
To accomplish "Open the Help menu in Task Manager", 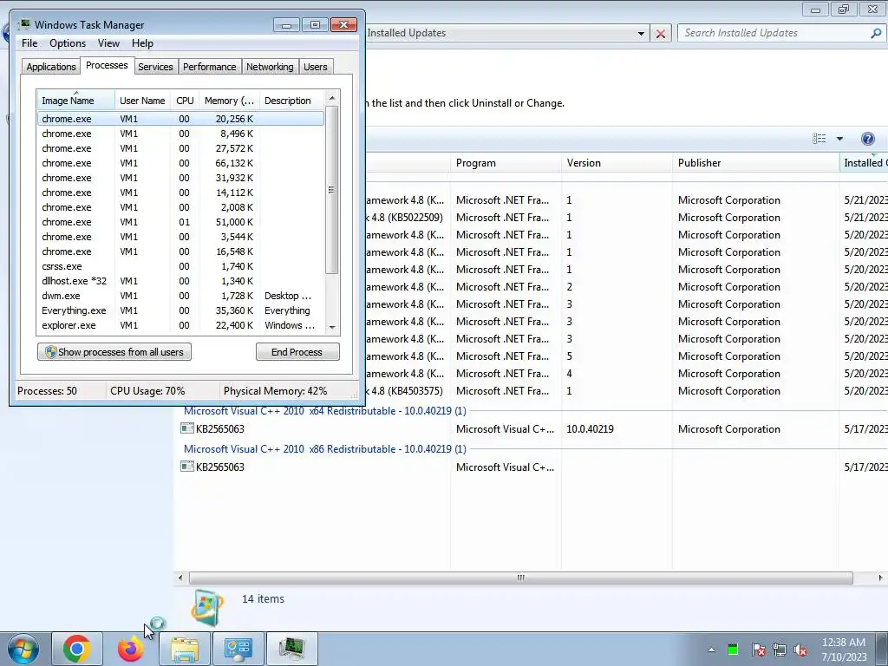I will [x=142, y=43].
